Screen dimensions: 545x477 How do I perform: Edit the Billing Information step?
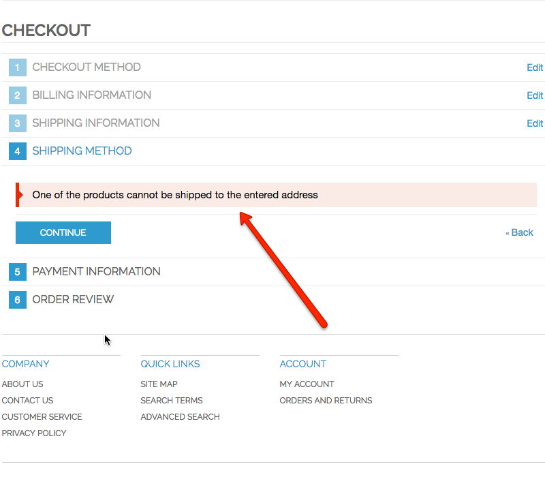click(535, 95)
